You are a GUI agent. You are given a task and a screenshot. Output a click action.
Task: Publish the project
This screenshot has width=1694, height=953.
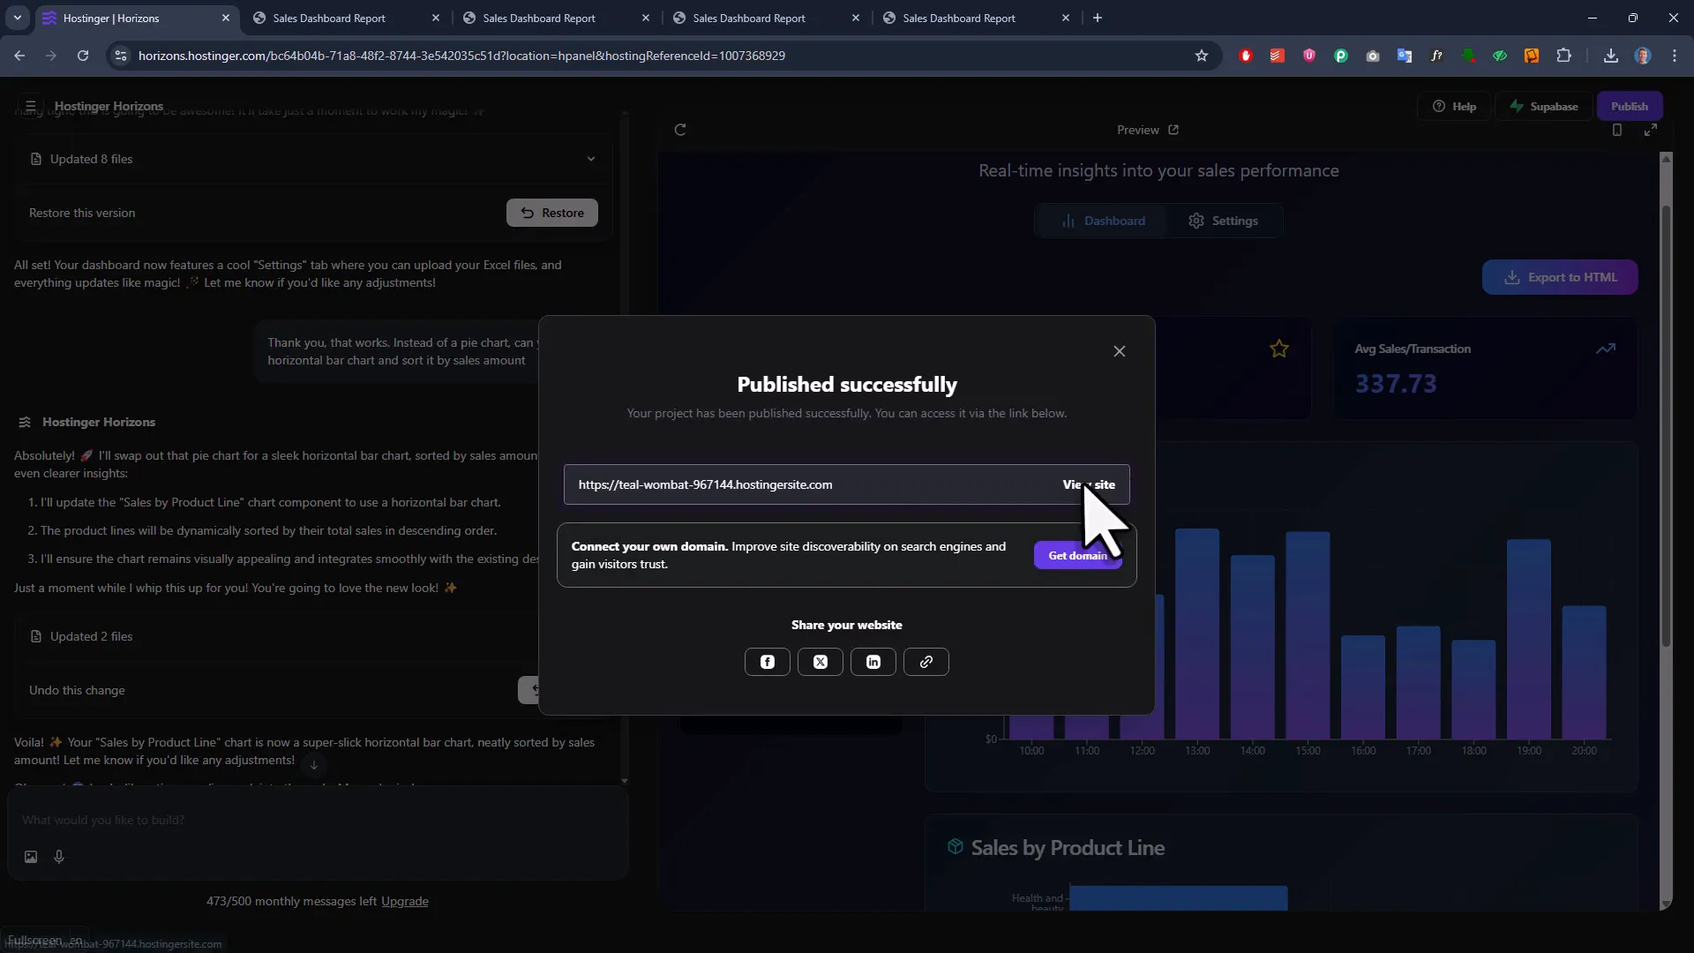[x=1630, y=106]
